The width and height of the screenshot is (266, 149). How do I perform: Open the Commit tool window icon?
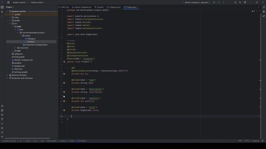click(x=2, y=12)
